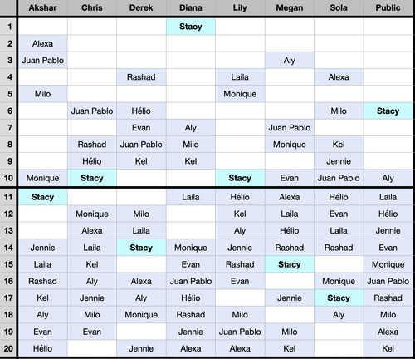Click row header number 1
Screen dimensions: 415x359
click(x=8, y=27)
